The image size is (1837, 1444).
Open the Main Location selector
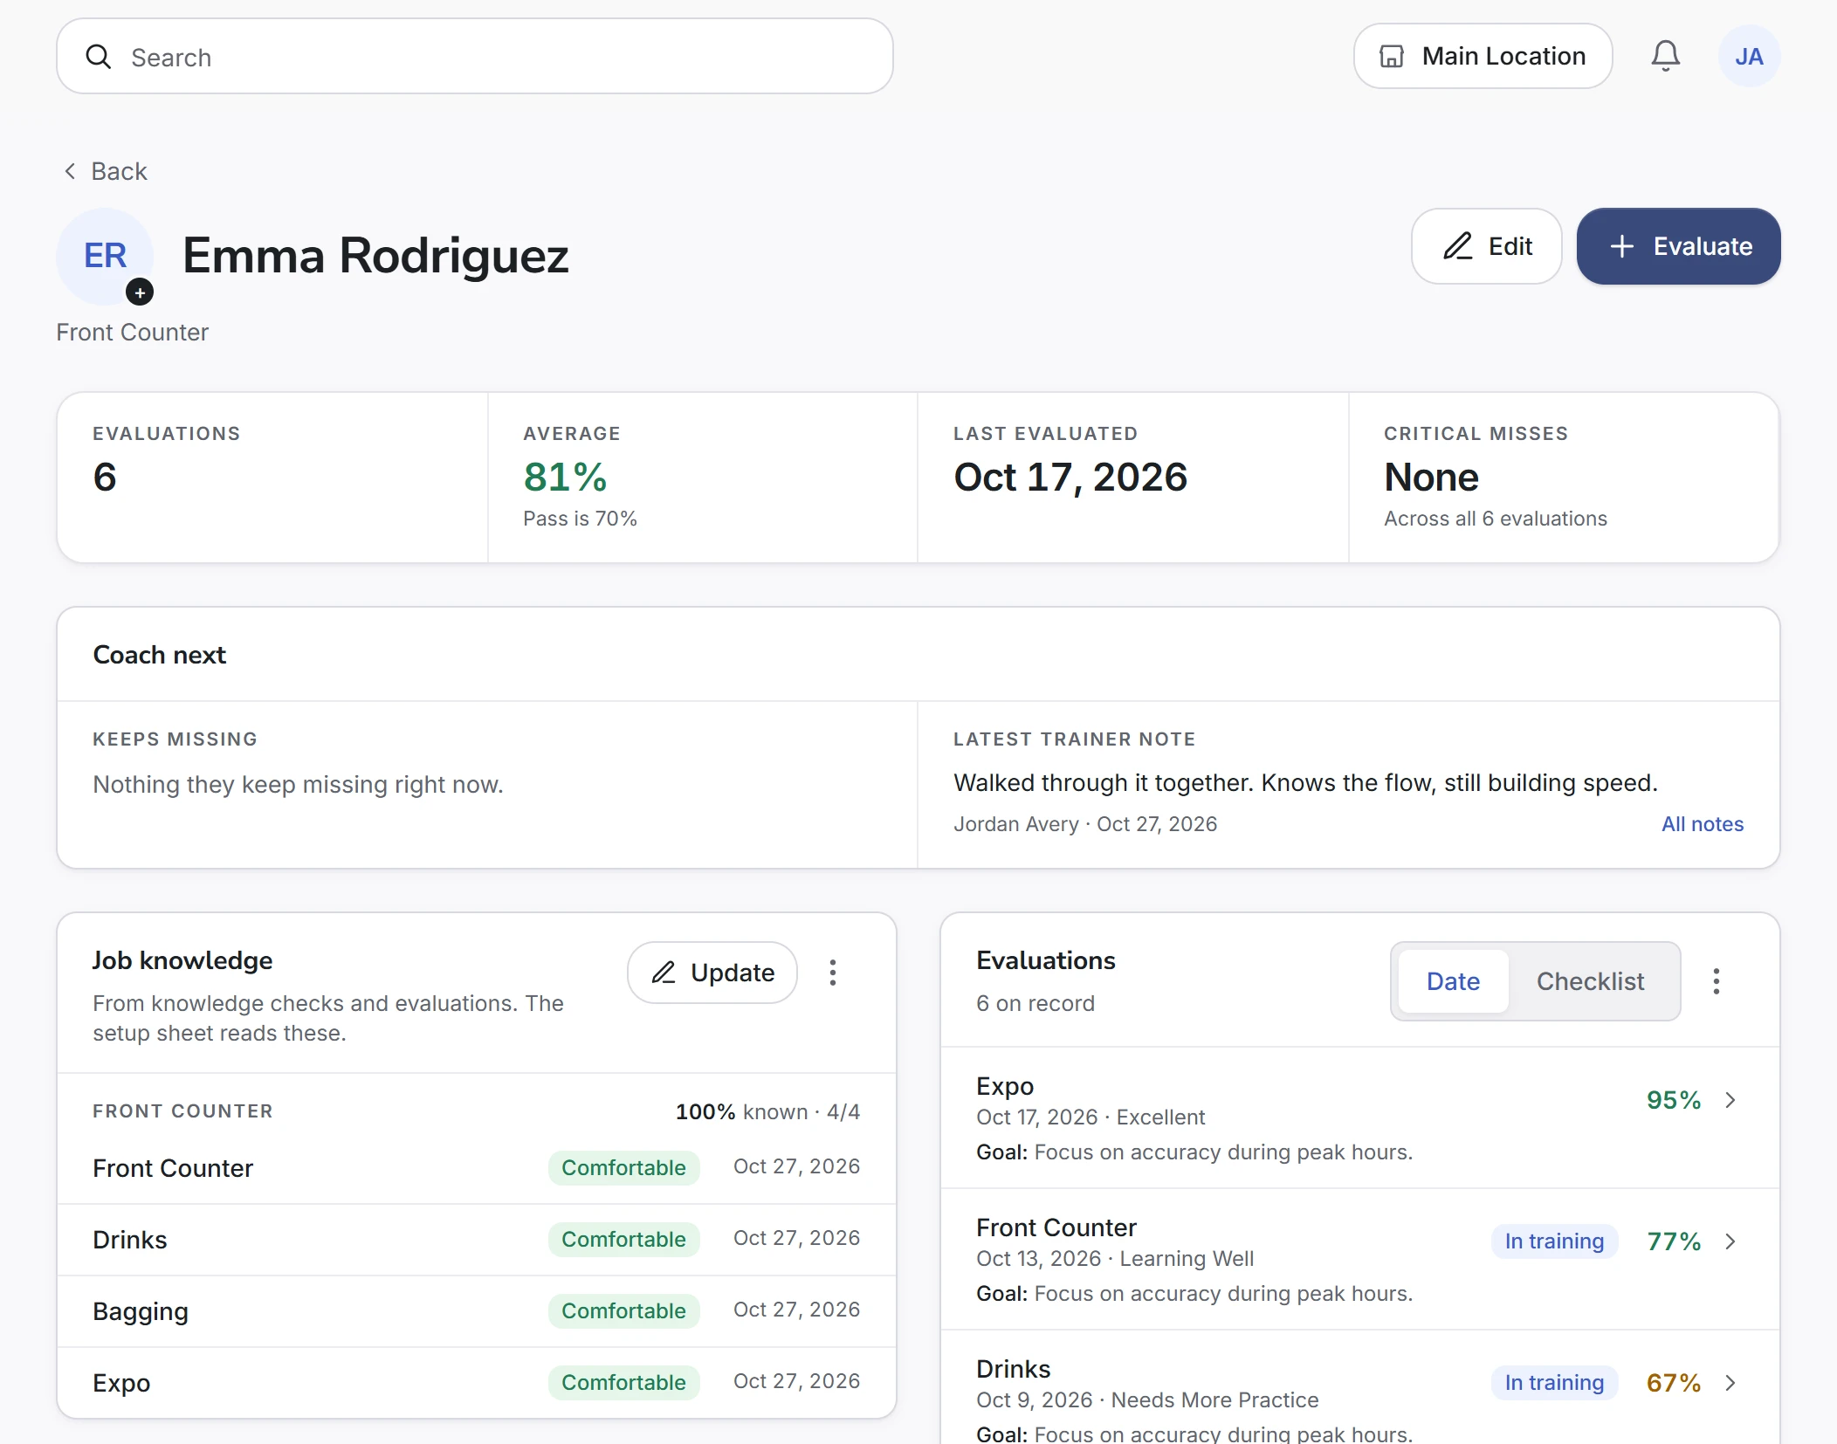(x=1483, y=56)
